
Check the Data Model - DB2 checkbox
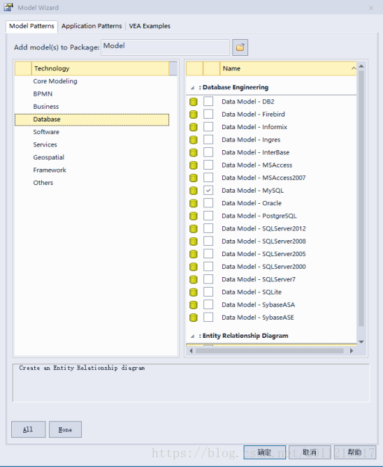(x=208, y=101)
